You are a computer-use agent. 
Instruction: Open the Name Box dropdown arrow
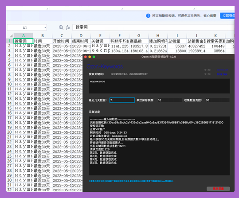pos(45,27)
